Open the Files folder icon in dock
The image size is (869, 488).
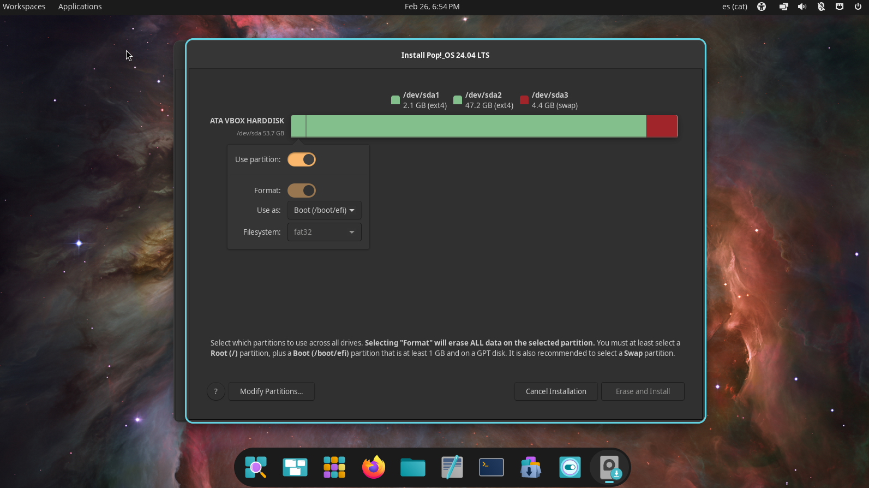coord(413,467)
